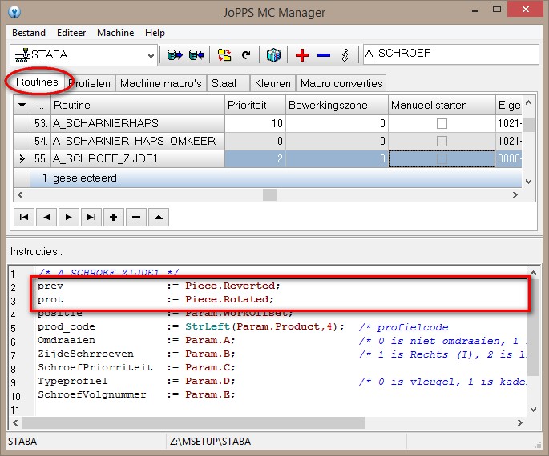Open the Editeer menu
Image resolution: width=549 pixels, height=456 pixels.
point(71,33)
